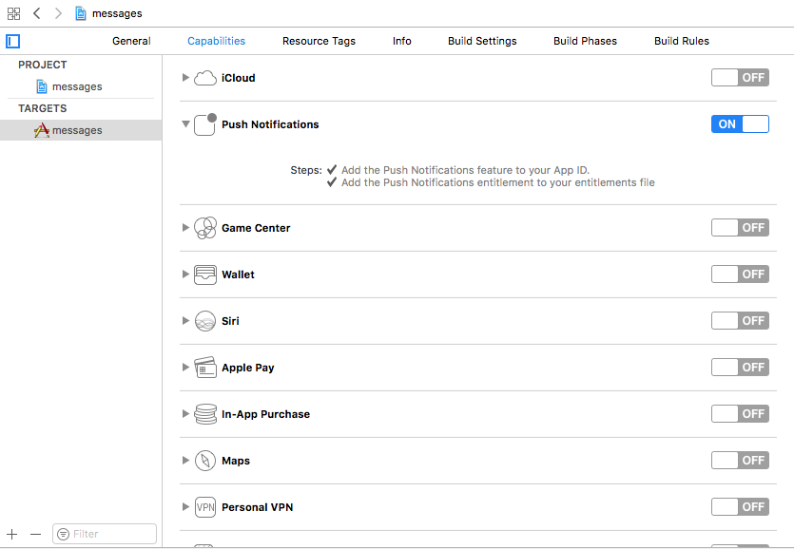Click the In-App Purchase label
794x549 pixels.
(266, 414)
